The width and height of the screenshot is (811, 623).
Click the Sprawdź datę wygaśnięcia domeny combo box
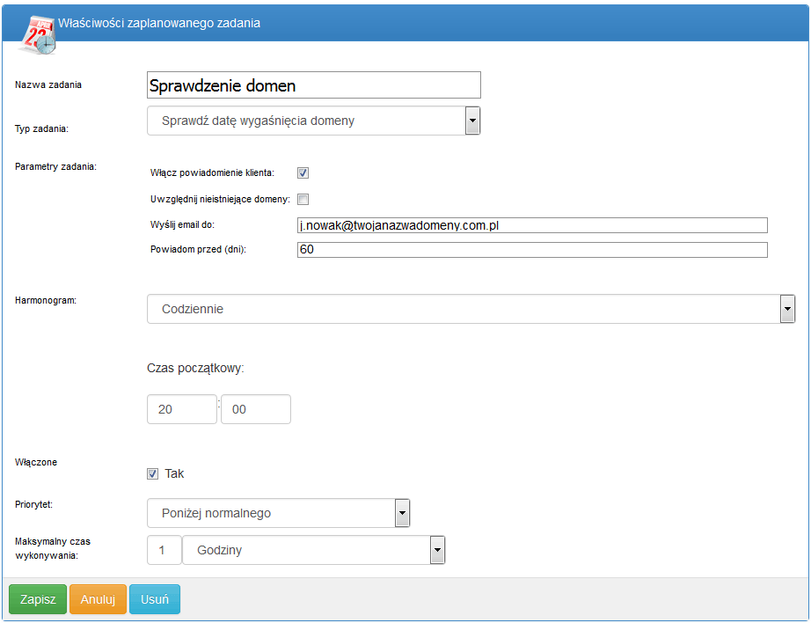(314, 121)
